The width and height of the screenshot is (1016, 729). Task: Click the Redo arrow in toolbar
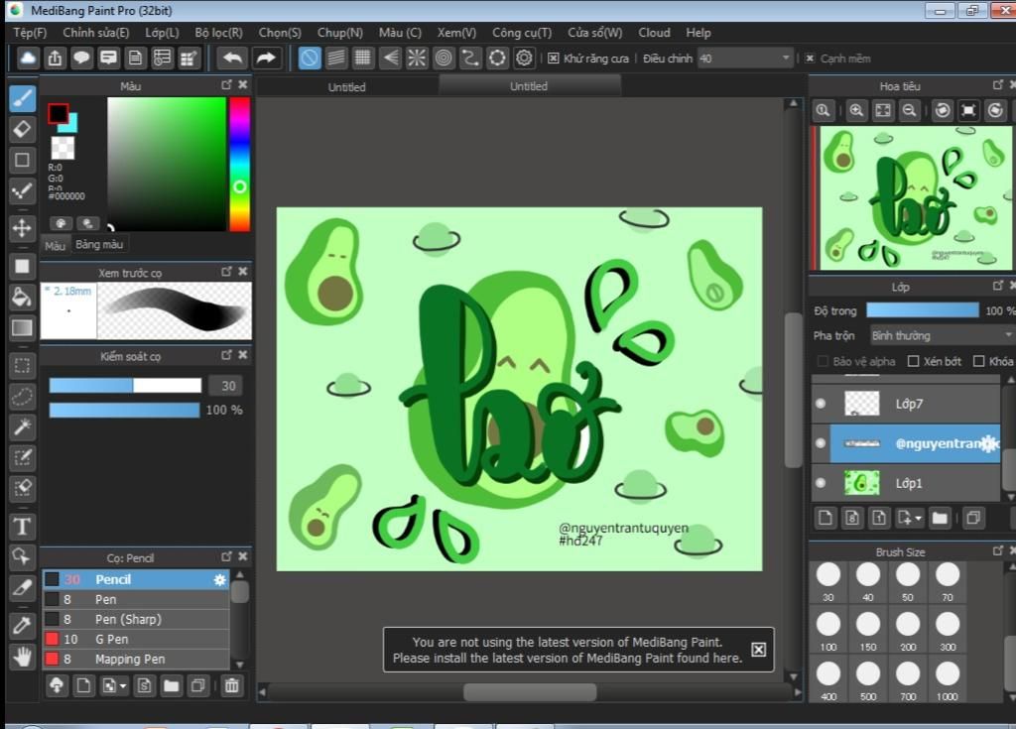(266, 59)
